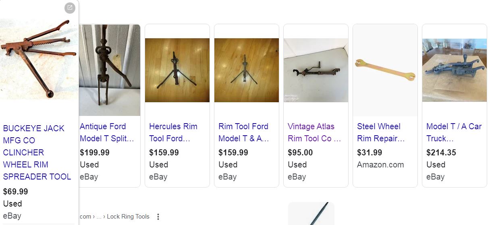The width and height of the screenshot is (490, 225).
Task: Visit the Vintage Atlas Rim Tool Co link
Action: point(314,132)
